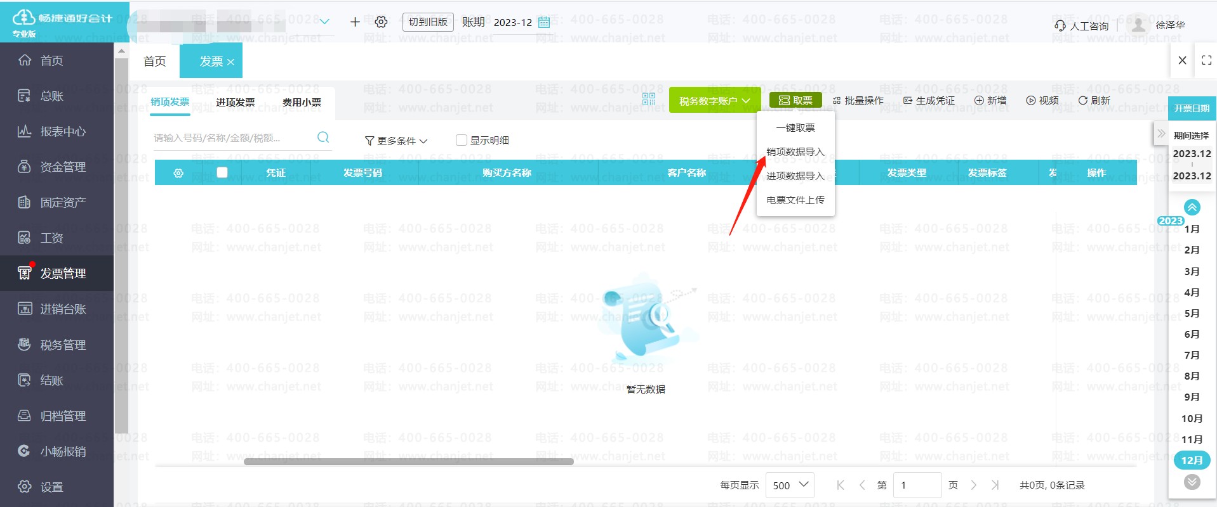The height and width of the screenshot is (507, 1217).
Task: Select 6月 in period selector
Action: pyautogui.click(x=1192, y=334)
